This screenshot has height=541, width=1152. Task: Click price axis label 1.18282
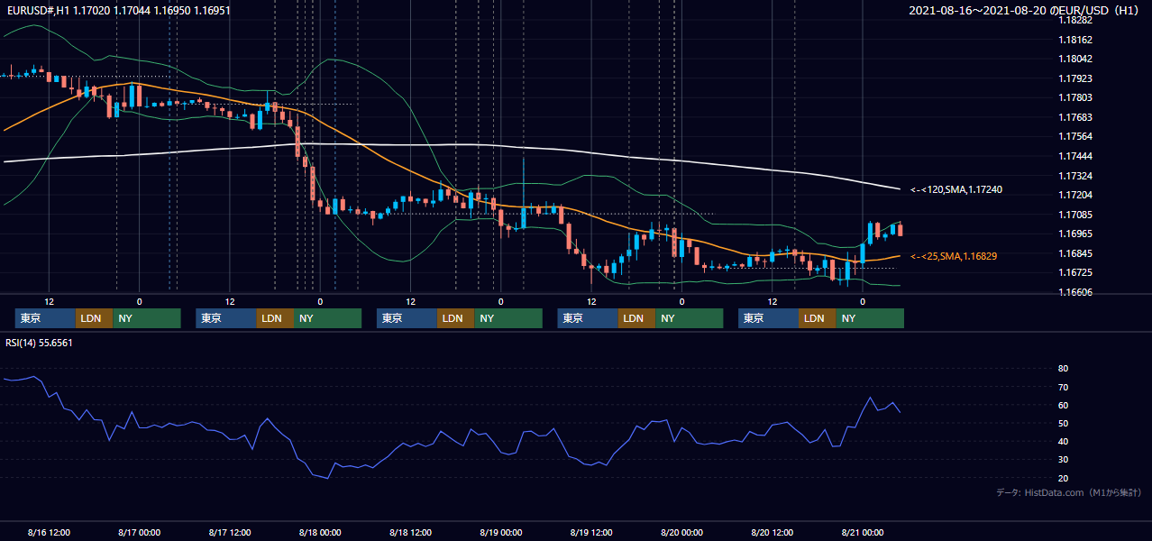pos(1075,20)
